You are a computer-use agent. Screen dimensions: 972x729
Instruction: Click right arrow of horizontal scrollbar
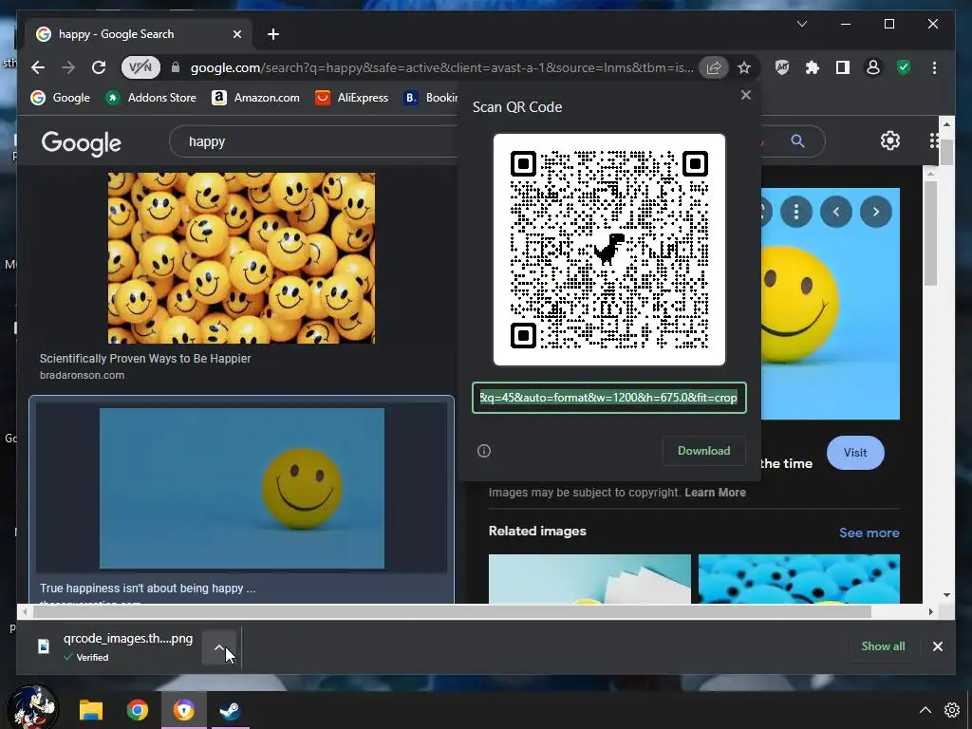coord(930,612)
